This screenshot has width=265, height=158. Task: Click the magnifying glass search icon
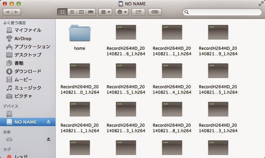(x=187, y=12)
